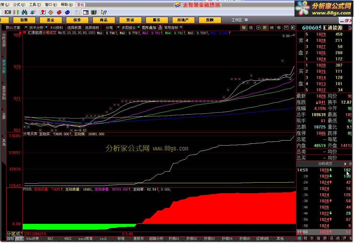Screen dimensions: 354x243
Task: Switch to the KDJ indicator tab
Action: click(x=50, y=239)
